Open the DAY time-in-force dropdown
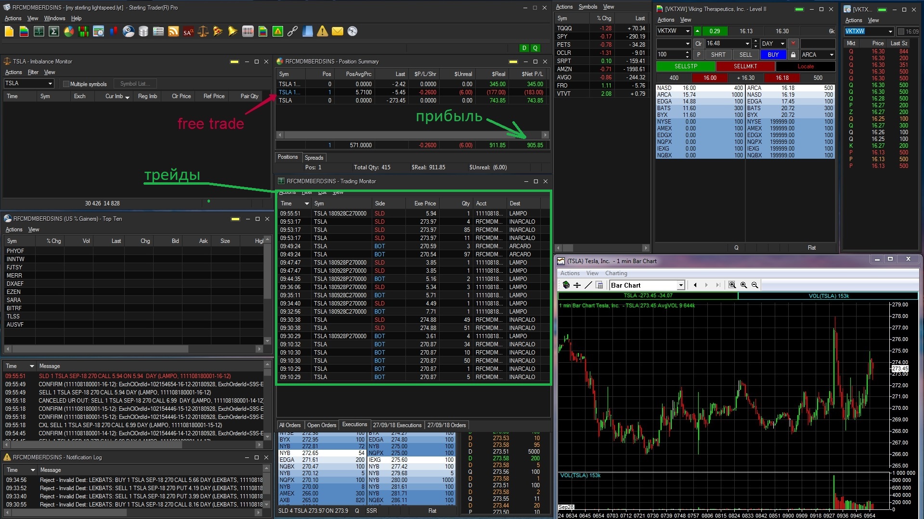924x519 pixels. 782,44
